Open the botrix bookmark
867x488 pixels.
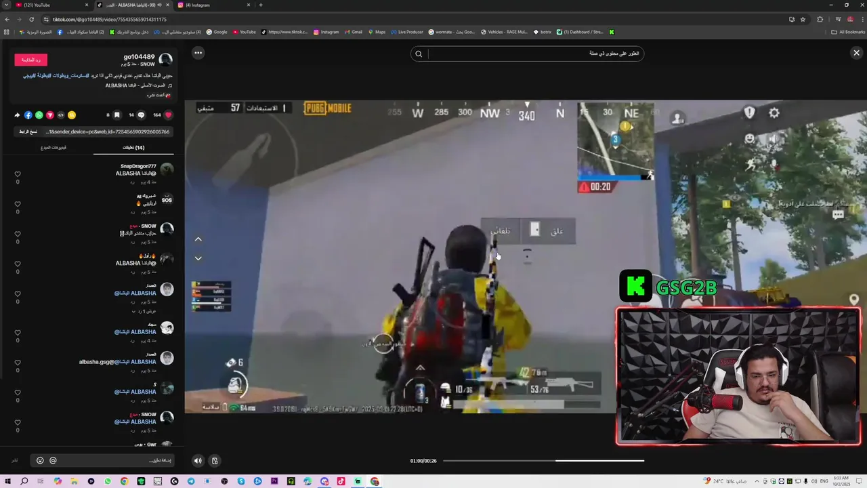(543, 32)
